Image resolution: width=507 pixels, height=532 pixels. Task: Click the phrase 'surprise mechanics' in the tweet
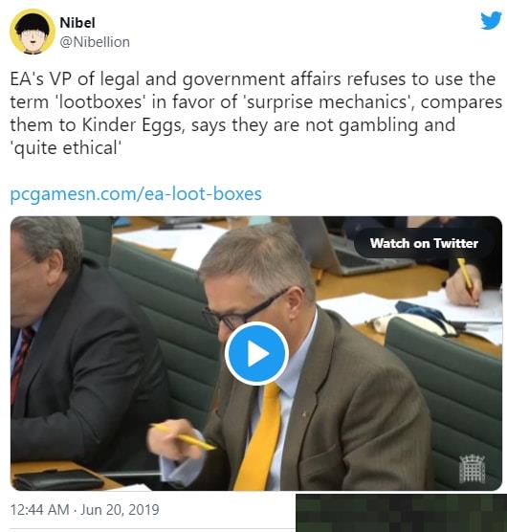click(x=327, y=102)
